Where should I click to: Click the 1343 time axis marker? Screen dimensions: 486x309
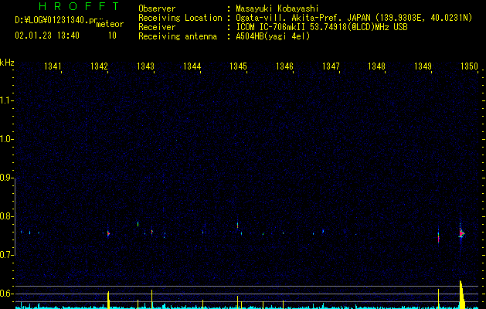pos(145,66)
